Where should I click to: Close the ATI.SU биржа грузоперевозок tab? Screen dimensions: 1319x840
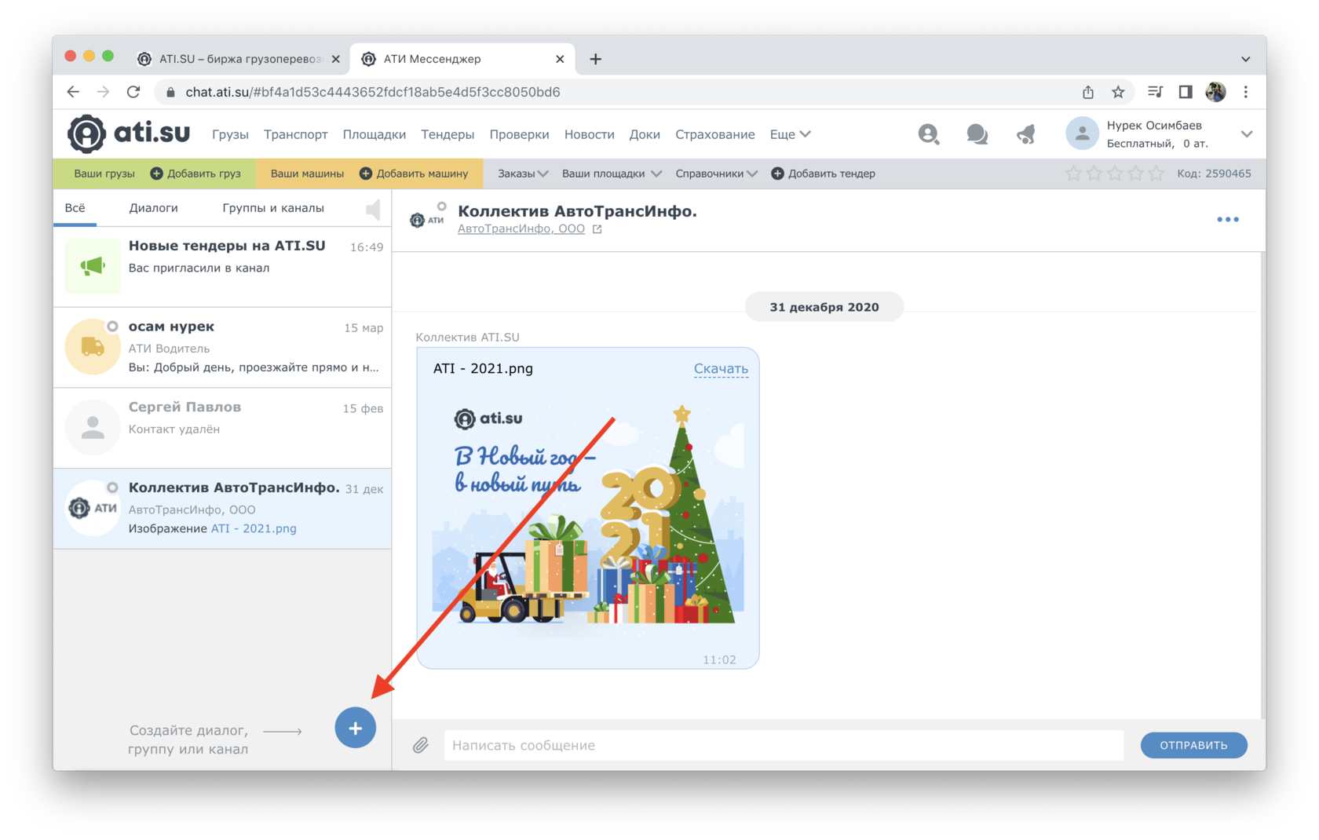(335, 59)
